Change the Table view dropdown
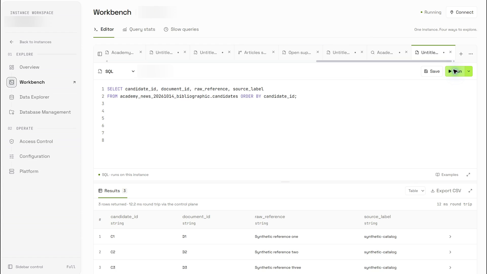 (415, 191)
